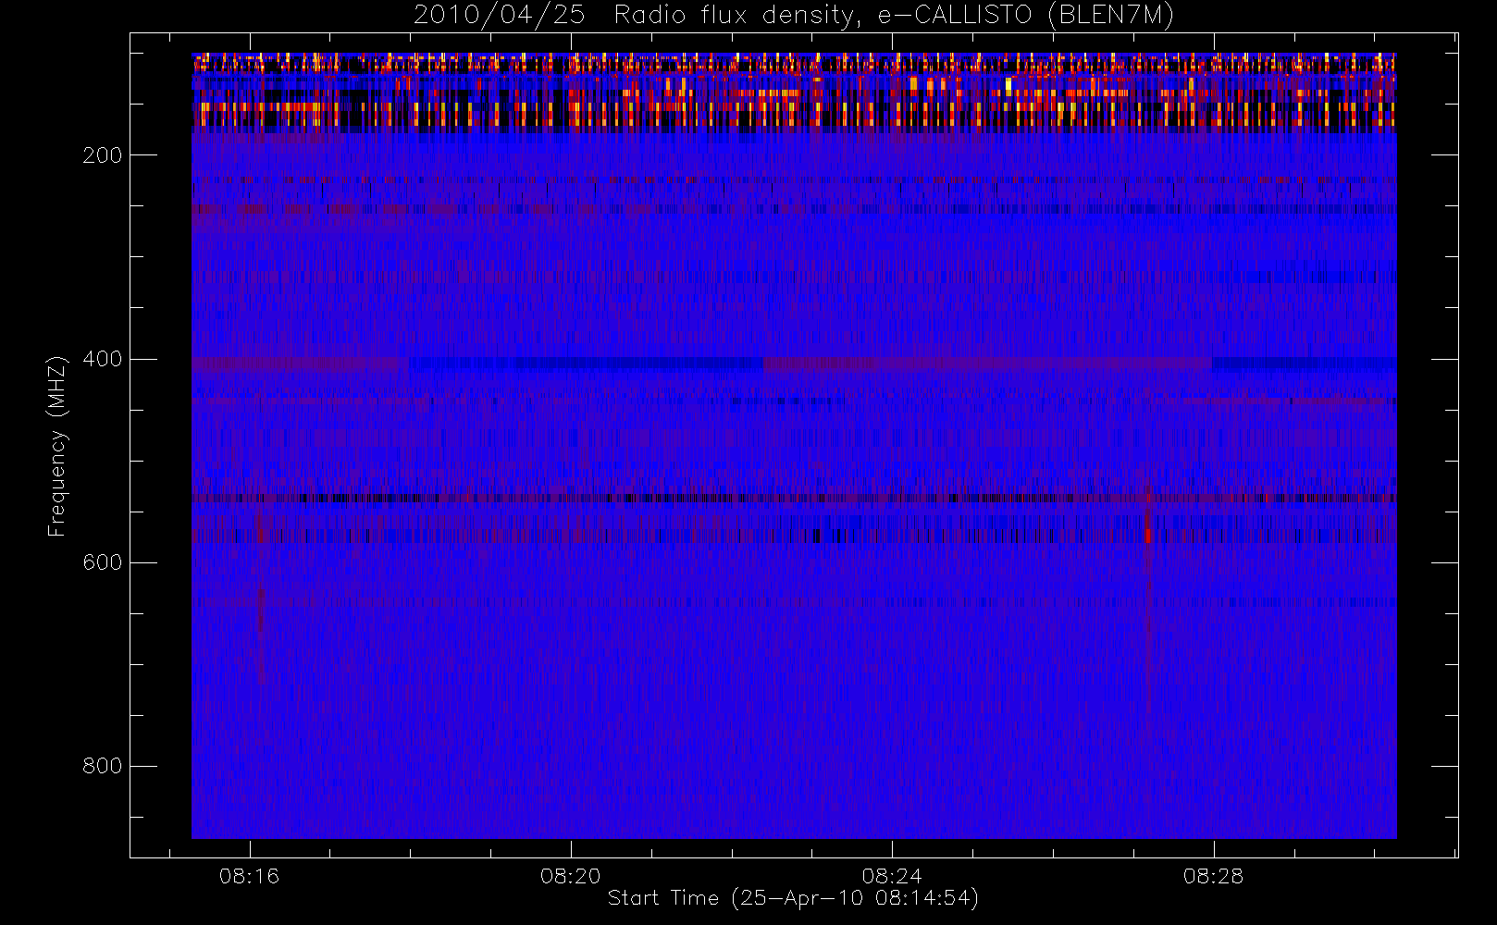Click the 08:24 time axis label

coord(892,876)
